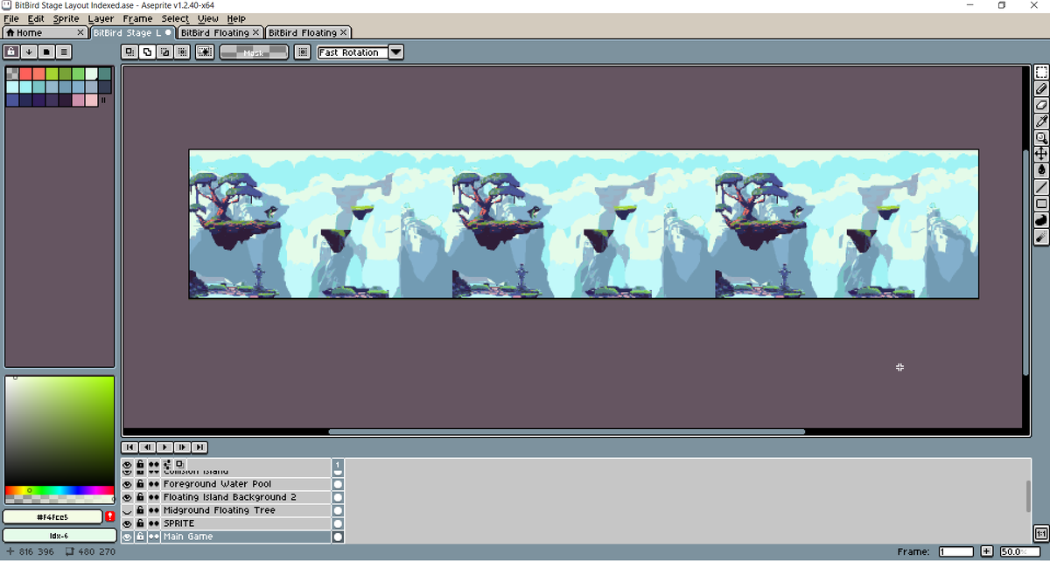Viewport: 1050px width, 561px height.
Task: Hide the Main Game layer
Action: pyautogui.click(x=127, y=537)
